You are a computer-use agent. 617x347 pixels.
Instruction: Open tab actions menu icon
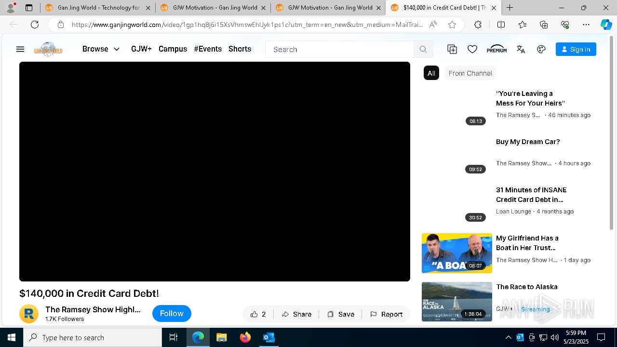(29, 8)
